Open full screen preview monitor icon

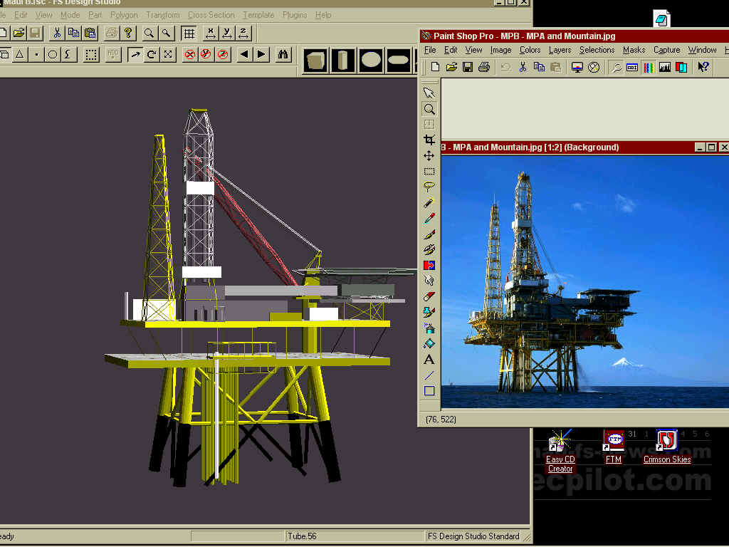pos(577,67)
